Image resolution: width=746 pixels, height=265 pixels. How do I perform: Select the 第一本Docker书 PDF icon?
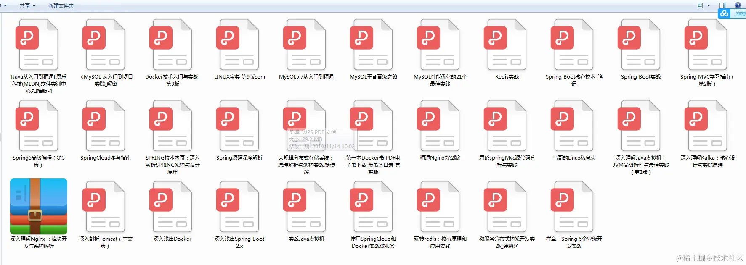pyautogui.click(x=371, y=126)
